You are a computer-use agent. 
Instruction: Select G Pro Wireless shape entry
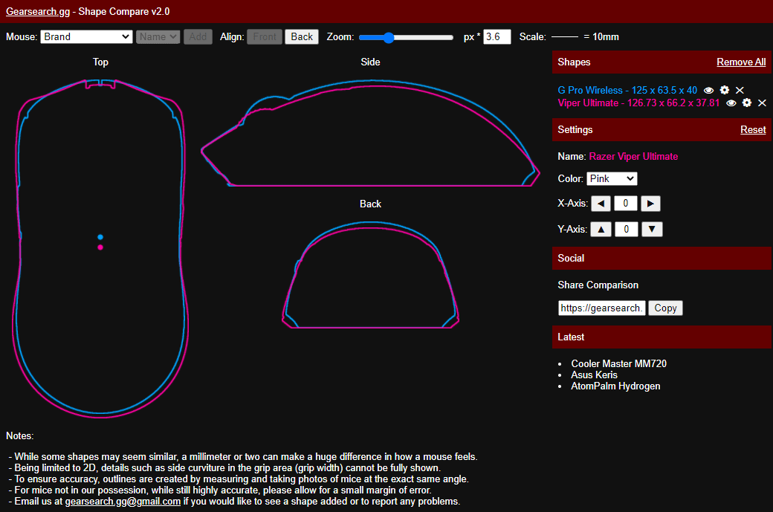tap(627, 90)
